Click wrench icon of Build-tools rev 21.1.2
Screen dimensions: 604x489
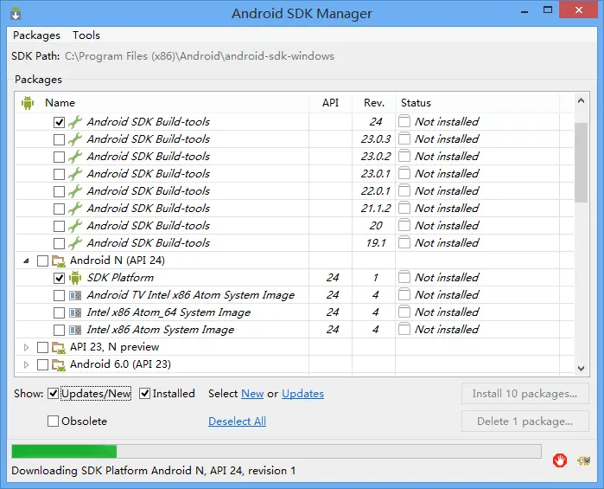click(x=75, y=209)
